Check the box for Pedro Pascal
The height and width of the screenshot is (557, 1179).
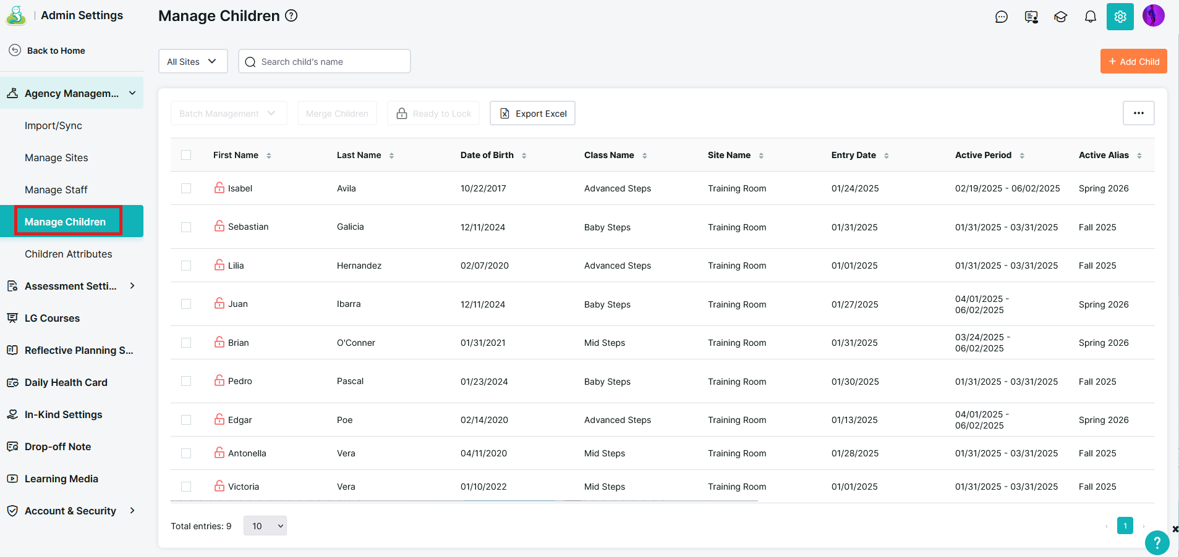tap(186, 381)
